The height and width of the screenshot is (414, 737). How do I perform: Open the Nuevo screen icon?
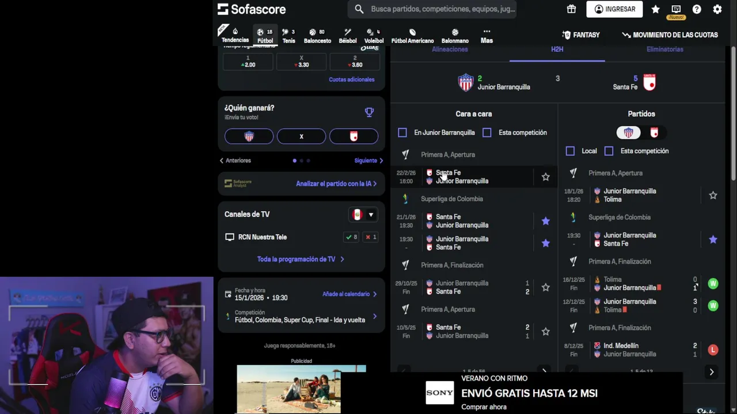tap(676, 11)
